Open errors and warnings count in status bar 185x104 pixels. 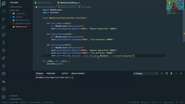click(24, 102)
